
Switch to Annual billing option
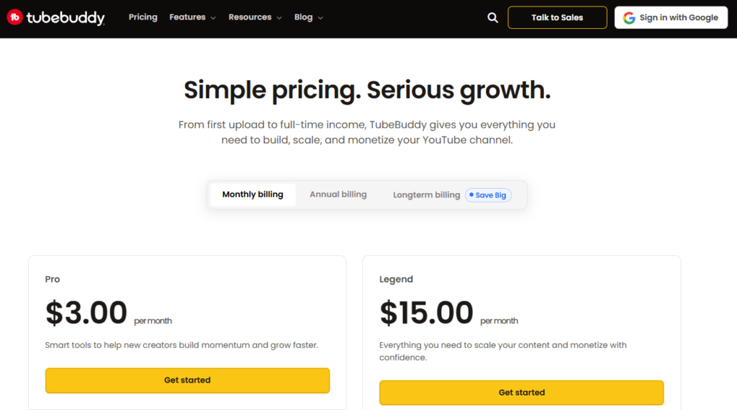(338, 195)
